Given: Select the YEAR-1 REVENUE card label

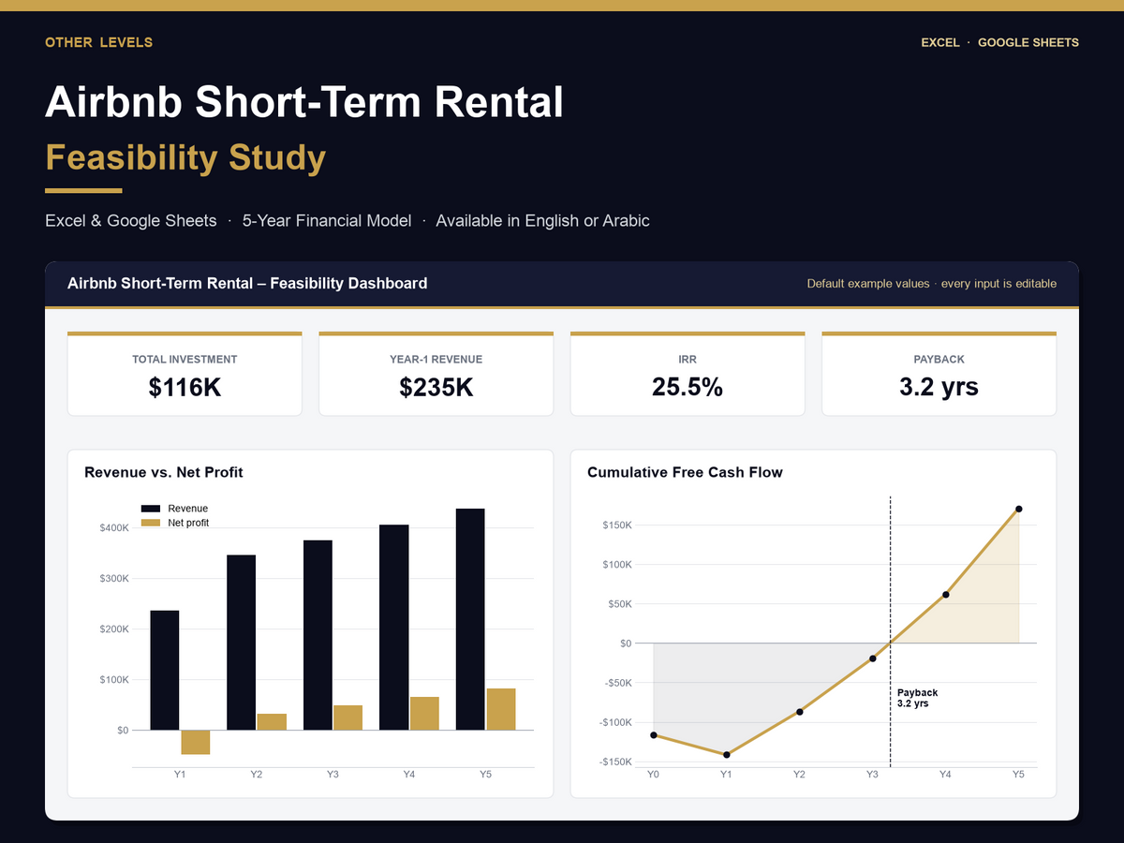Looking at the screenshot, I should pyautogui.click(x=436, y=359).
